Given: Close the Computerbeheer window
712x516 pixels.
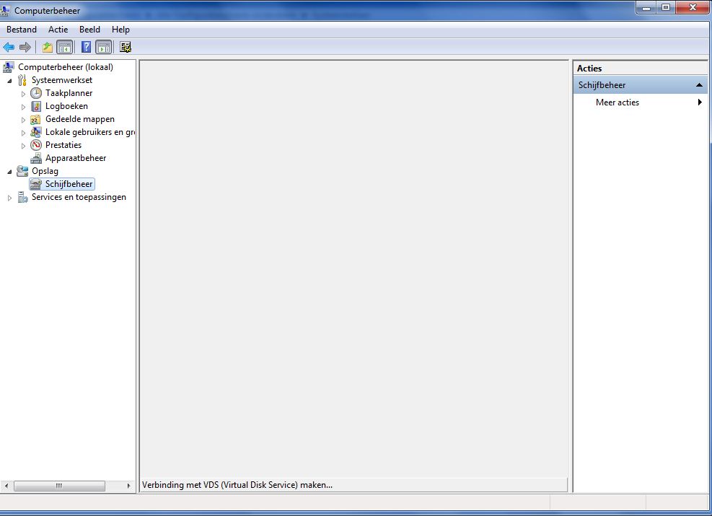Looking at the screenshot, I should pyautogui.click(x=693, y=7).
